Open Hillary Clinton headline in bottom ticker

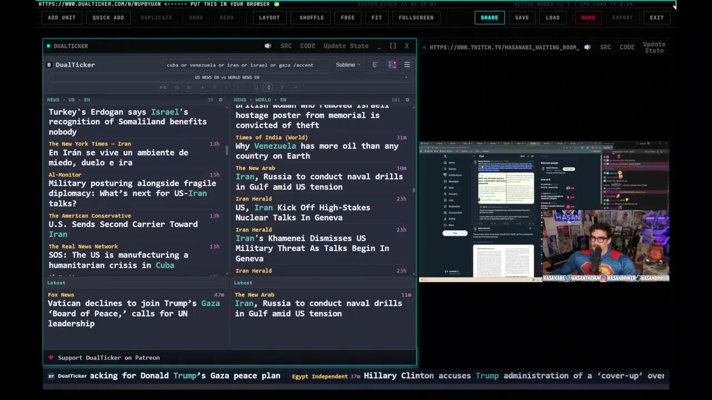click(x=514, y=376)
